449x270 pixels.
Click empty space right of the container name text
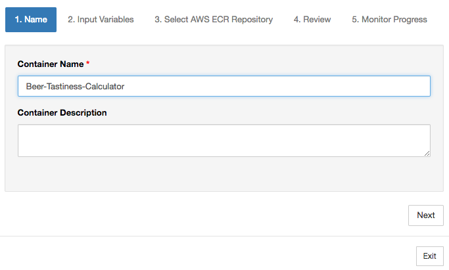276,86
